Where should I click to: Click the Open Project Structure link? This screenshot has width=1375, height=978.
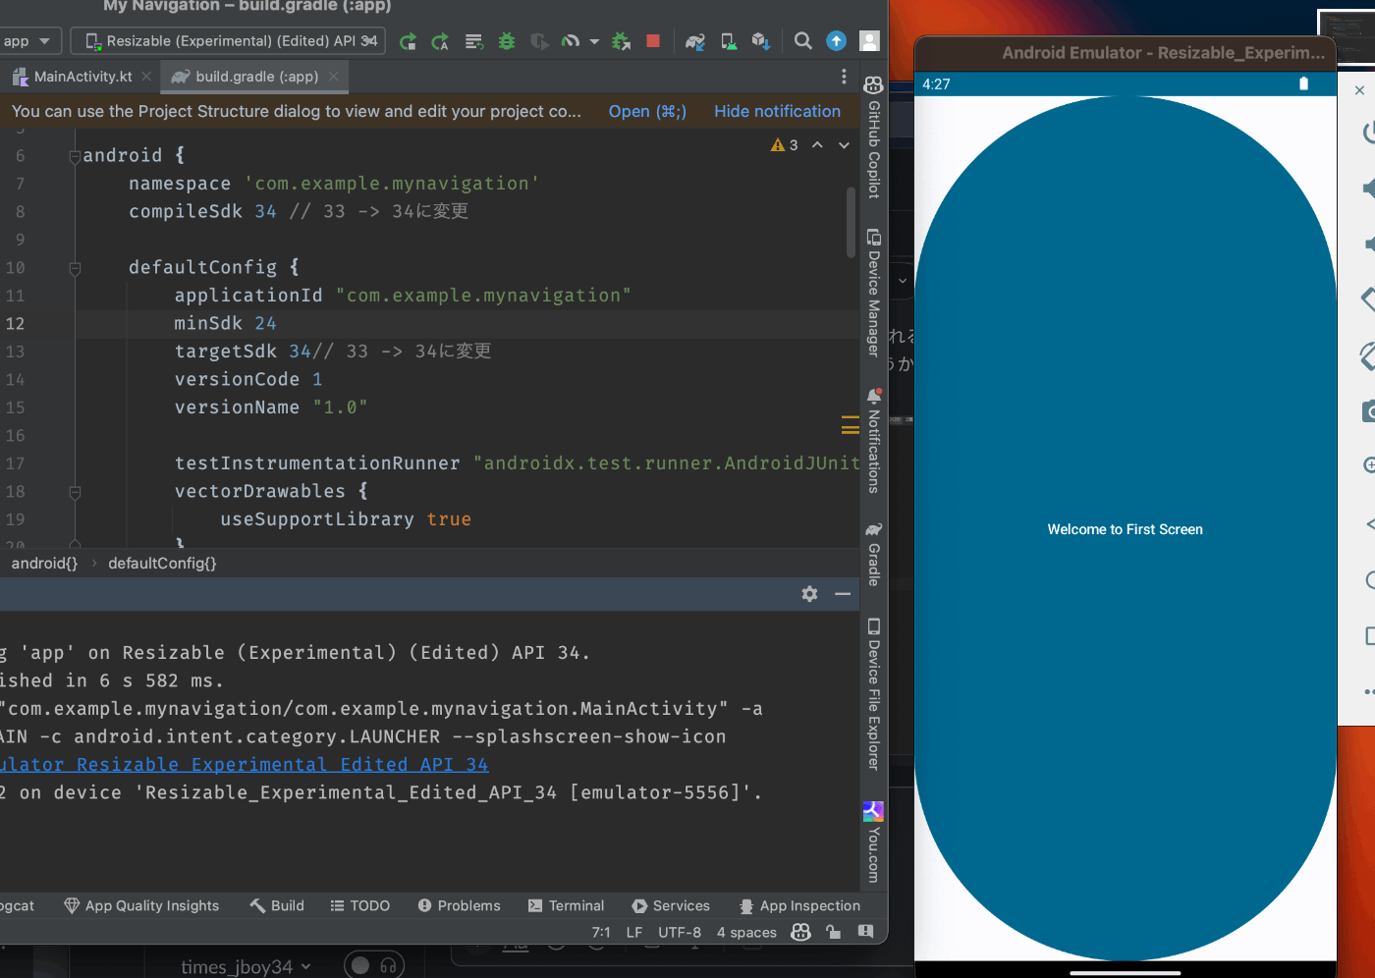point(647,112)
